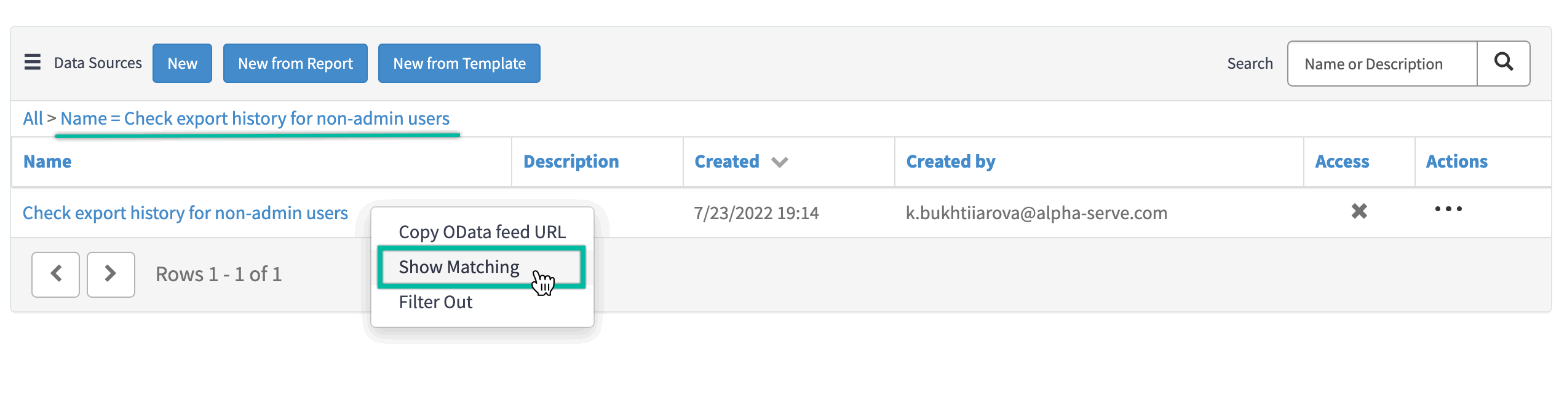Go to the previous page arrow
Image resolution: width=1567 pixels, height=404 pixels.
(55, 274)
